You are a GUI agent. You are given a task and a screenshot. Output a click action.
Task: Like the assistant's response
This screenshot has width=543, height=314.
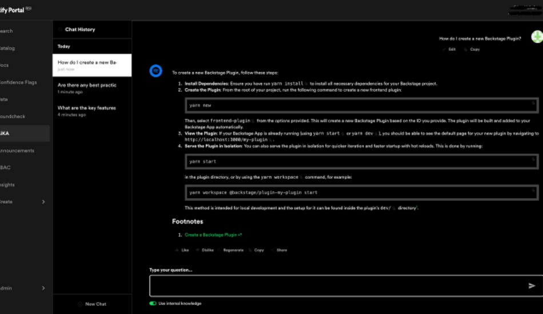point(182,250)
